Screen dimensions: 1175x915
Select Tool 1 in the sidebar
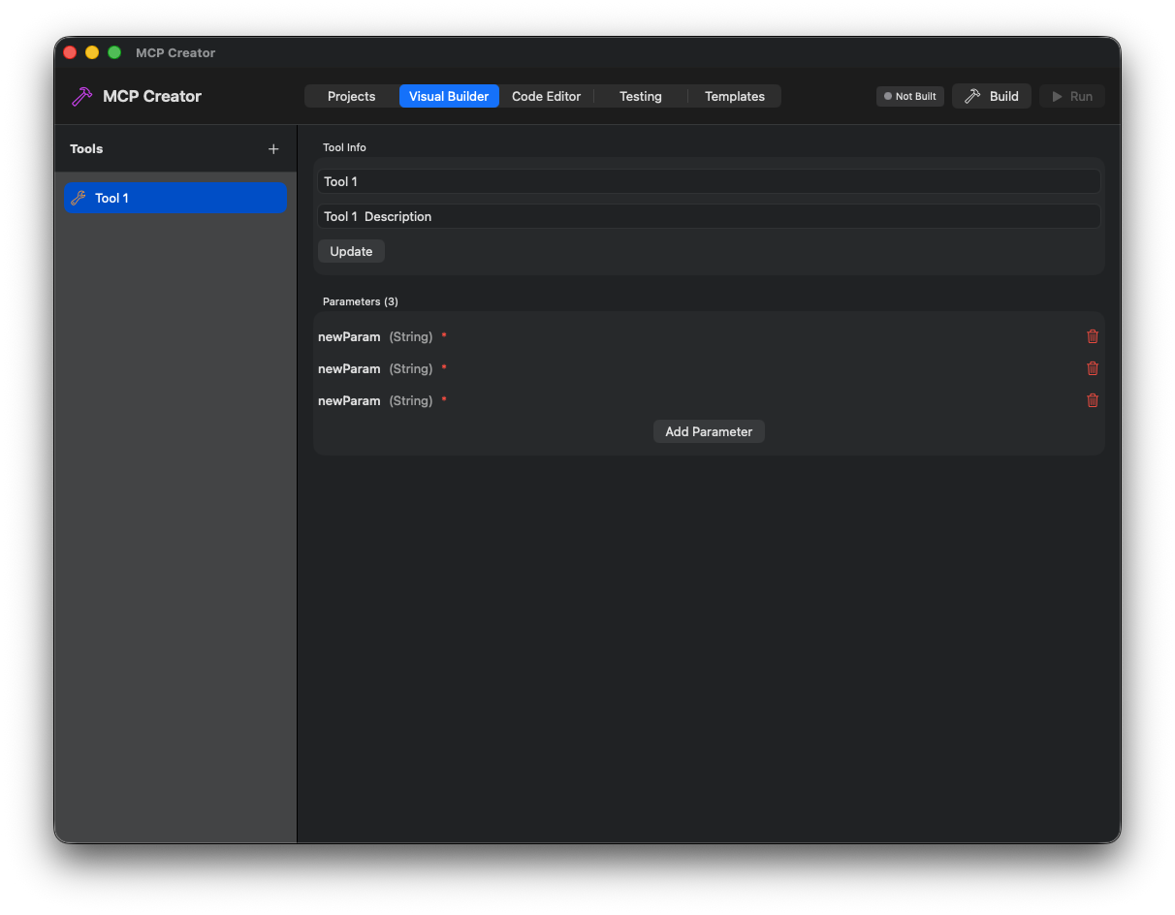pos(175,198)
